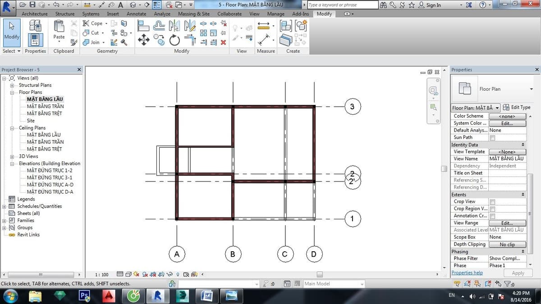Click the Thin Lines icon in quick access toolbar
The width and height of the screenshot is (541, 304).
tap(157, 5)
